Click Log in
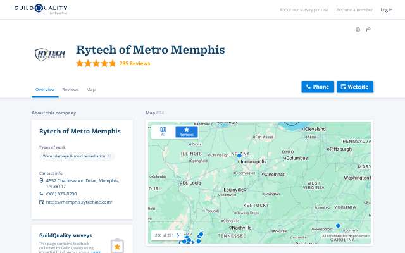The height and width of the screenshot is (253, 405). point(387,10)
